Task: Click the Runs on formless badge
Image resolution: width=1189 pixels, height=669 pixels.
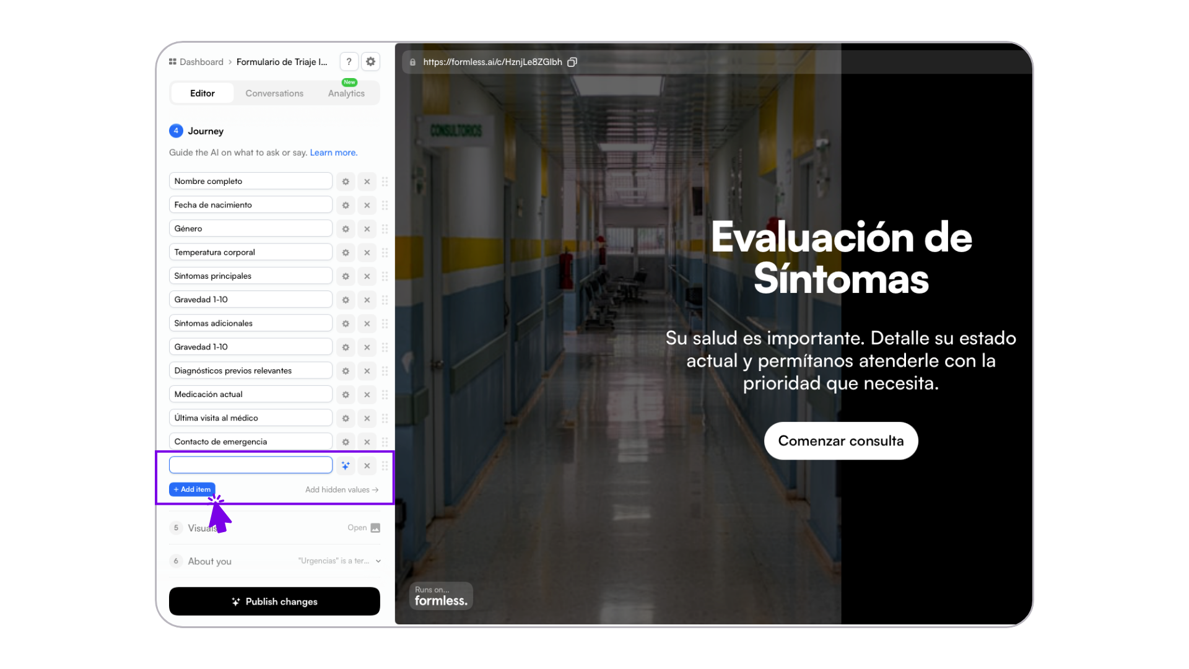Action: 441,596
